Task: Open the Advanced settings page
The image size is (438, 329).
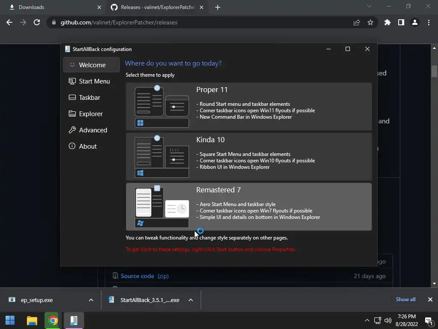Action: (92, 130)
